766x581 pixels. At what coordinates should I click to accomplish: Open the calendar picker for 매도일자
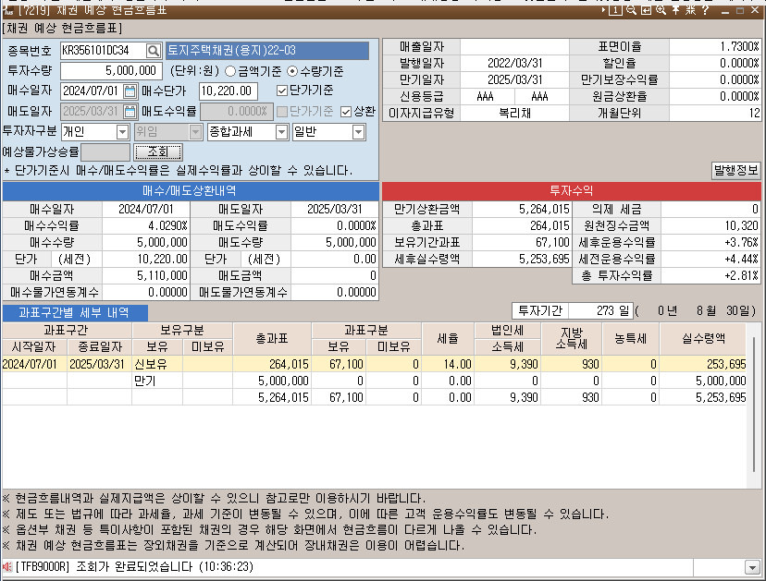(130, 112)
